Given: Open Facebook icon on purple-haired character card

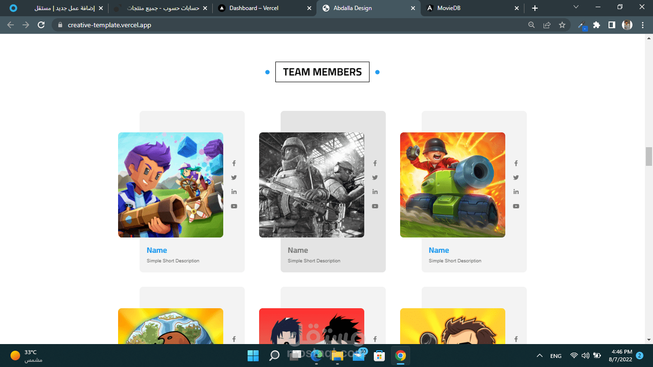Looking at the screenshot, I should click(234, 163).
